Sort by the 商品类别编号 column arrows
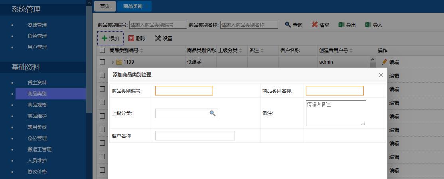This screenshot has height=179, width=444. [x=142, y=51]
